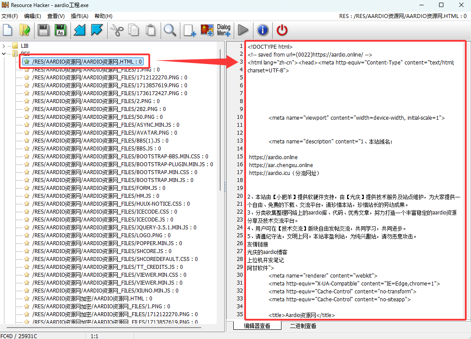Image resolution: width=471 pixels, height=339 pixels.
Task: Collapse the RES tree node
Action: pyautogui.click(x=4, y=54)
